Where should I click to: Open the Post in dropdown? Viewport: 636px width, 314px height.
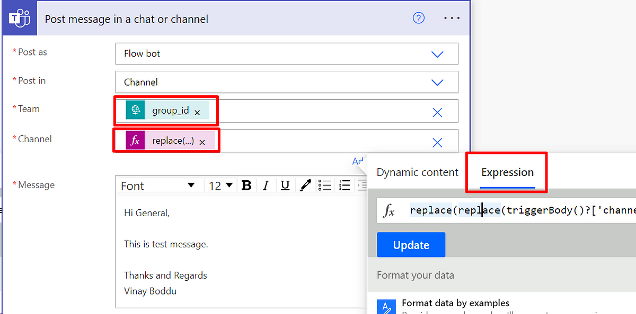(x=438, y=82)
